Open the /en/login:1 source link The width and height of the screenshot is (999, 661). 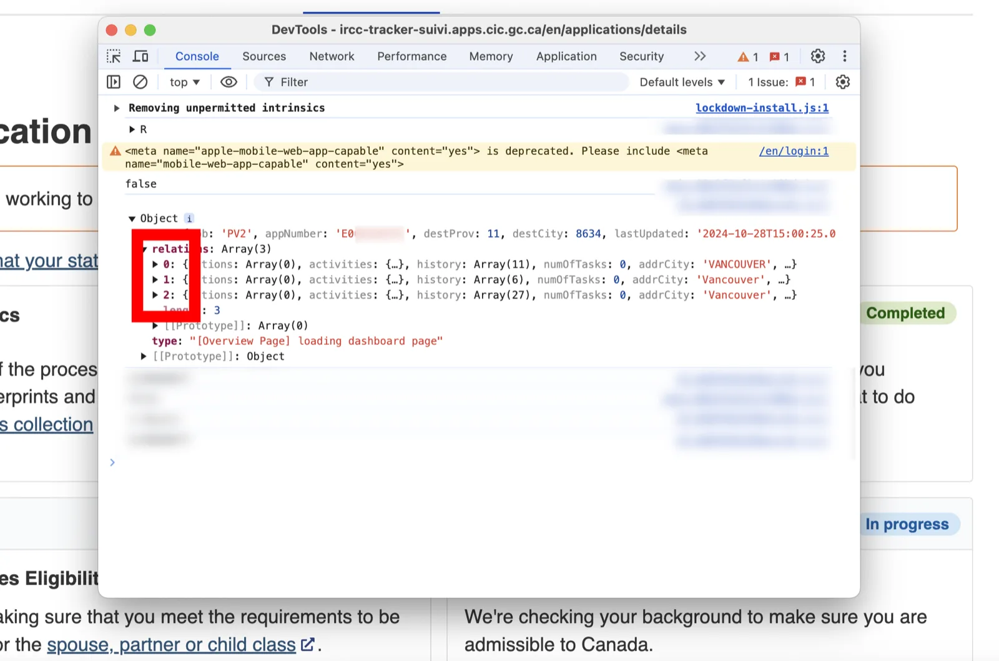(794, 151)
